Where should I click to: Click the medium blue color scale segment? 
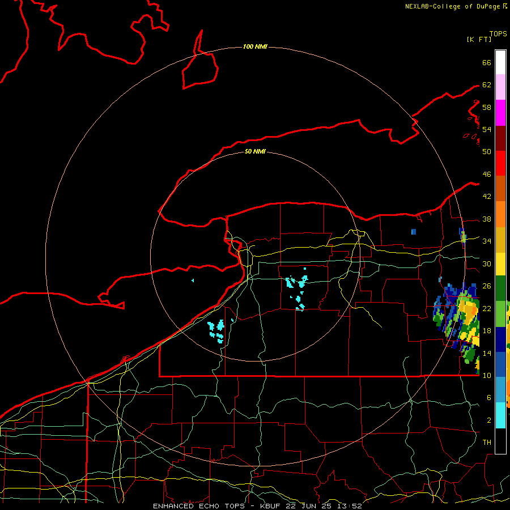click(500, 364)
